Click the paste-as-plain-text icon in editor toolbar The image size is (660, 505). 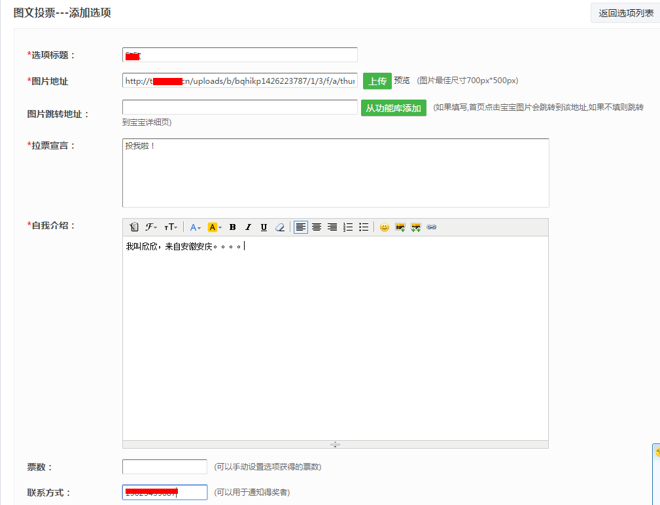[134, 227]
